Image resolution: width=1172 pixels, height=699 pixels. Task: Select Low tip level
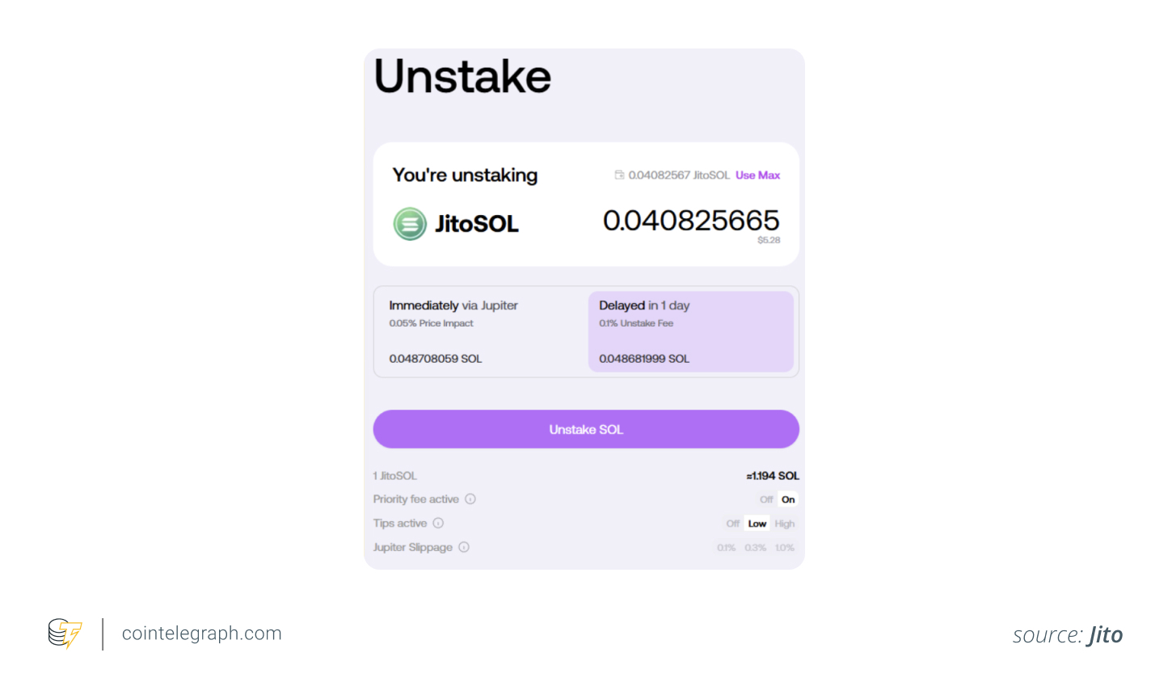(757, 523)
